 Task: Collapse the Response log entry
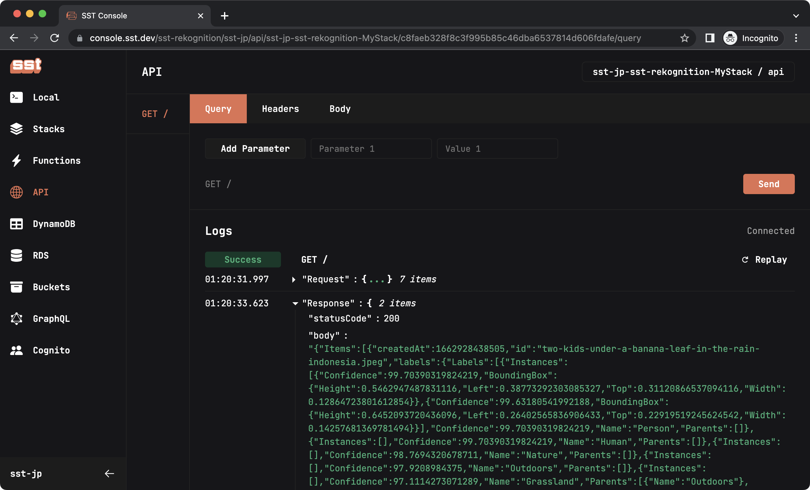[295, 303]
